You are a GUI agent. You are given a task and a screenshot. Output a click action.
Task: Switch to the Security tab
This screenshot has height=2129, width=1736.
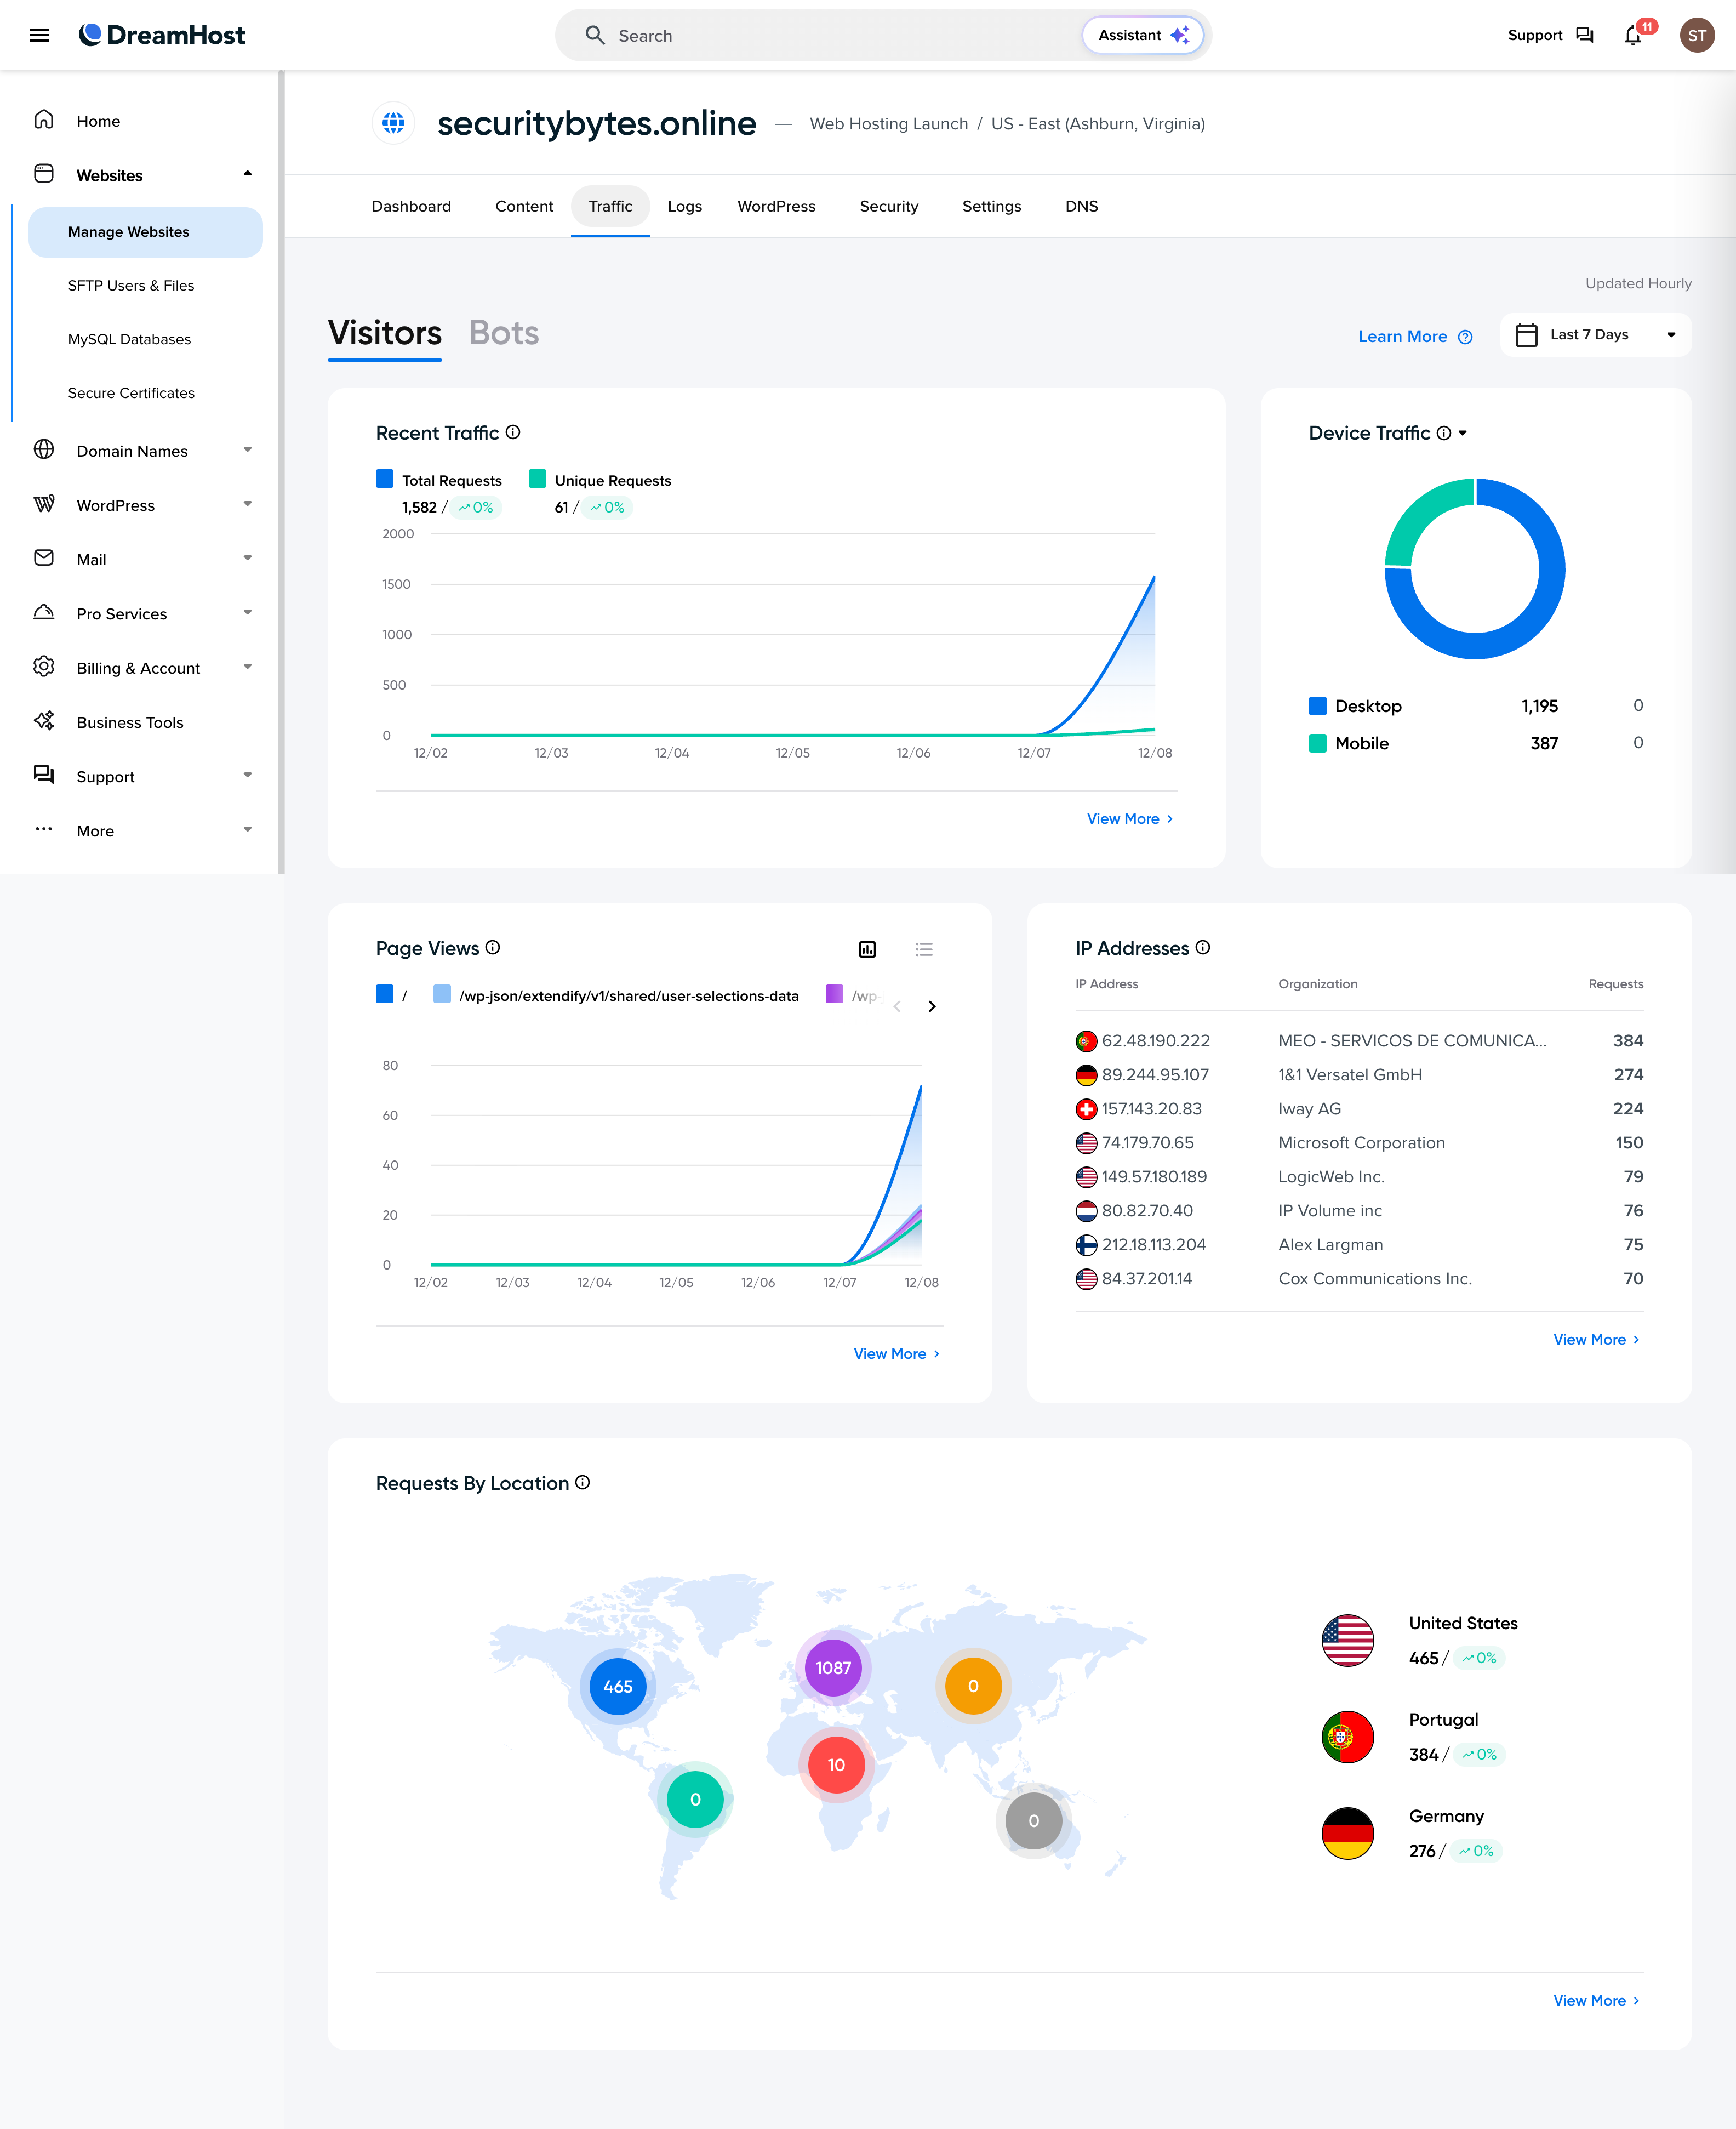coord(889,206)
